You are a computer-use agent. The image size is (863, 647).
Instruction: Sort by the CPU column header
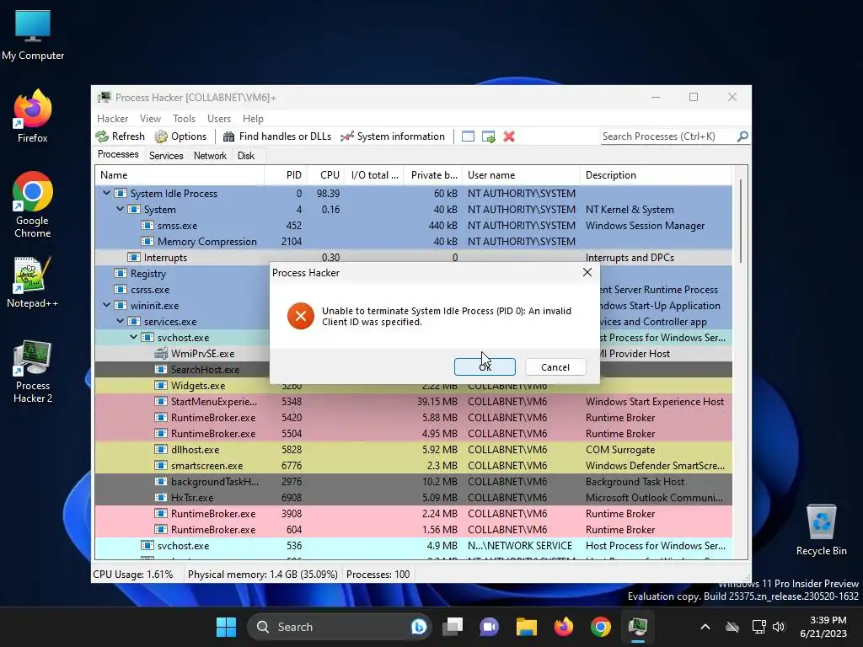click(325, 175)
